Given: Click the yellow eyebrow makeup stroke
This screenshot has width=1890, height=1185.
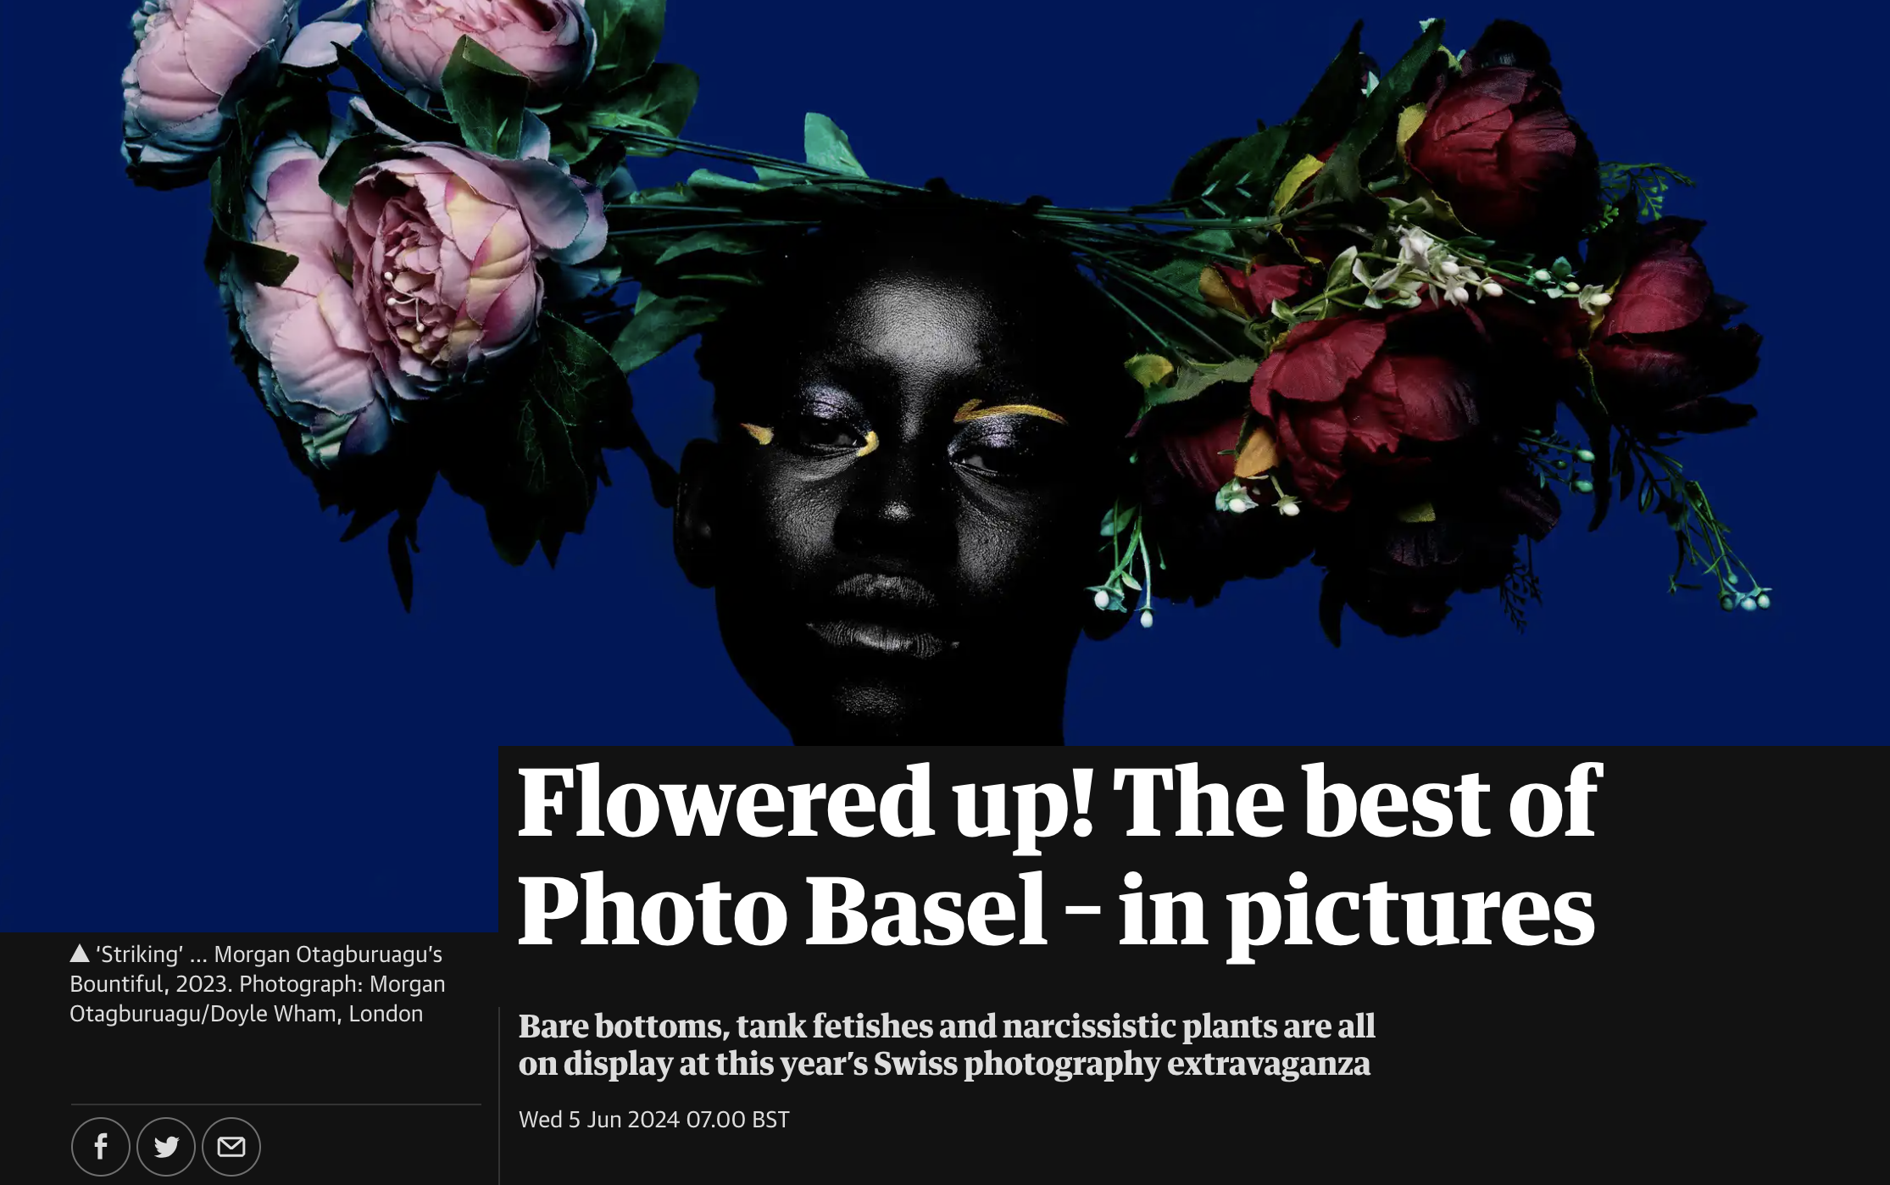Looking at the screenshot, I should (x=1010, y=413).
